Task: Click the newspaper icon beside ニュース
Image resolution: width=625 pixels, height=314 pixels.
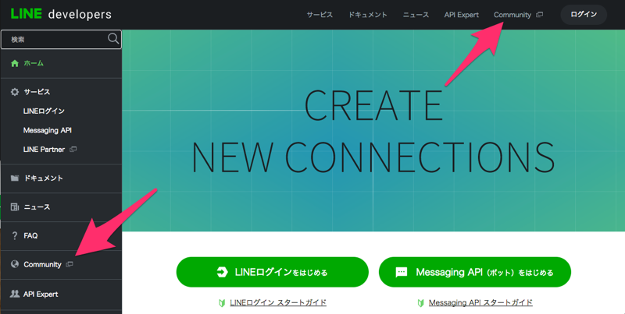Action: pyautogui.click(x=15, y=206)
